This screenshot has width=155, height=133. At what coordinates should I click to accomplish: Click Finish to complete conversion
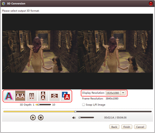[127, 127]
